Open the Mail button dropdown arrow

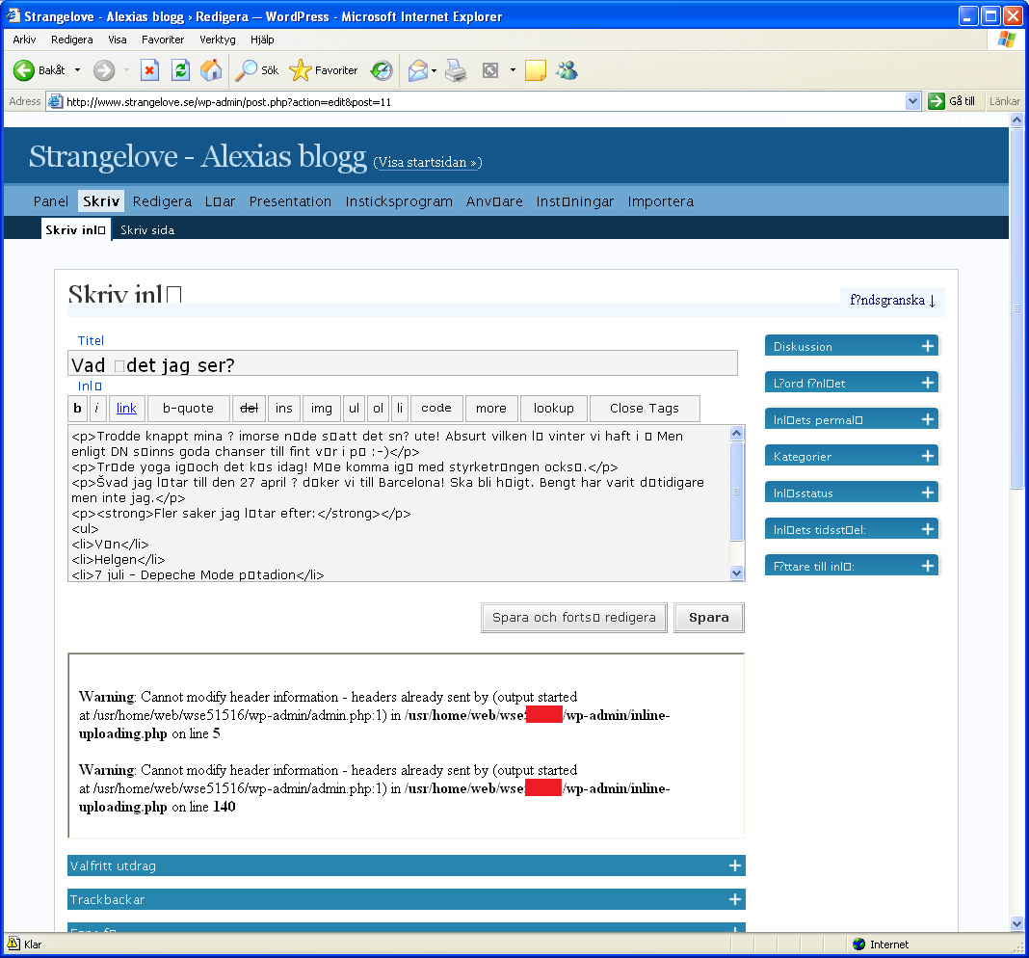tap(434, 70)
